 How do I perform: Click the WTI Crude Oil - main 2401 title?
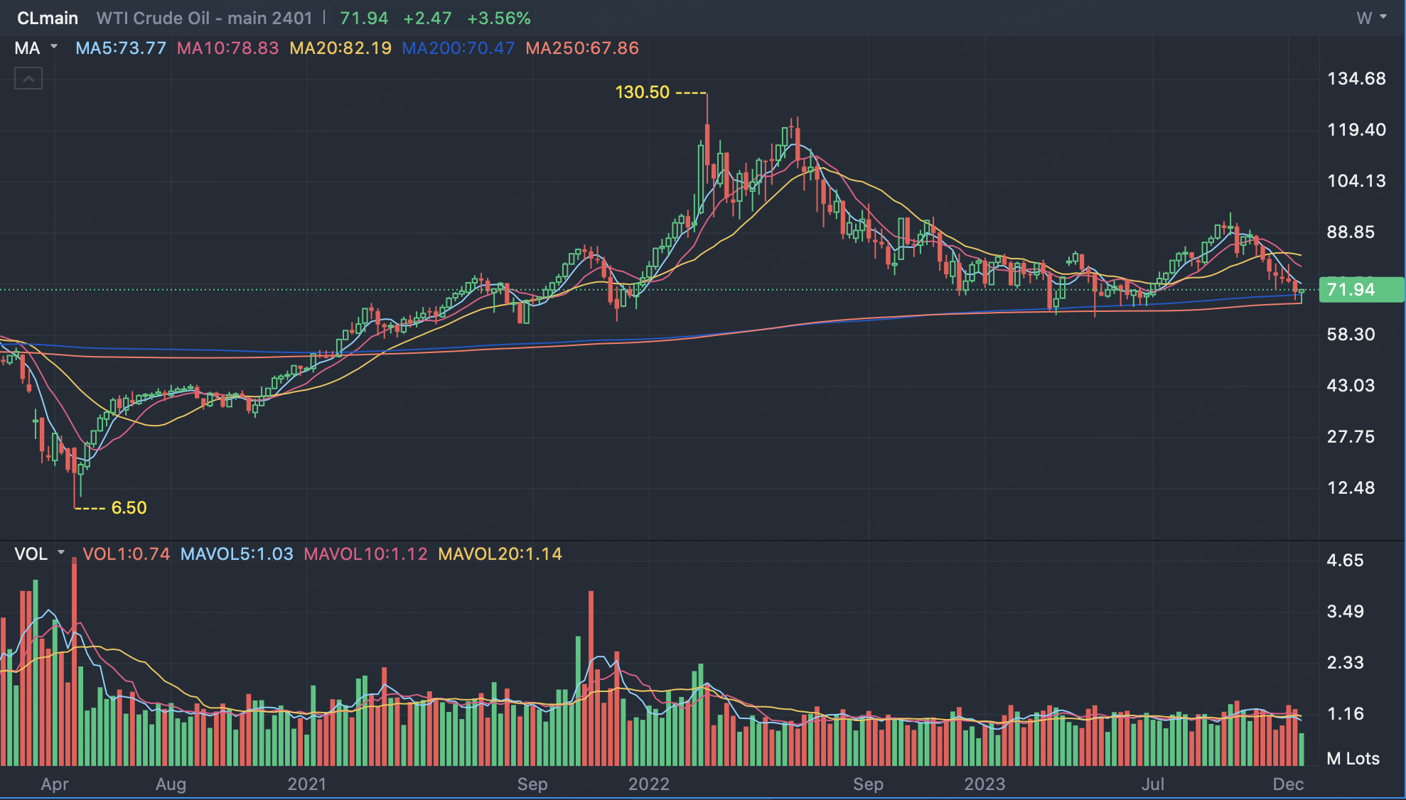pyautogui.click(x=204, y=18)
